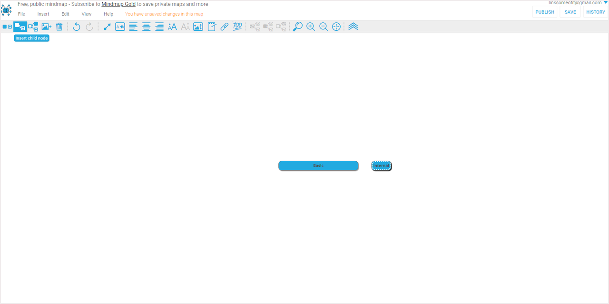
Task: Add an image with the picture-plus icon
Action: click(46, 27)
